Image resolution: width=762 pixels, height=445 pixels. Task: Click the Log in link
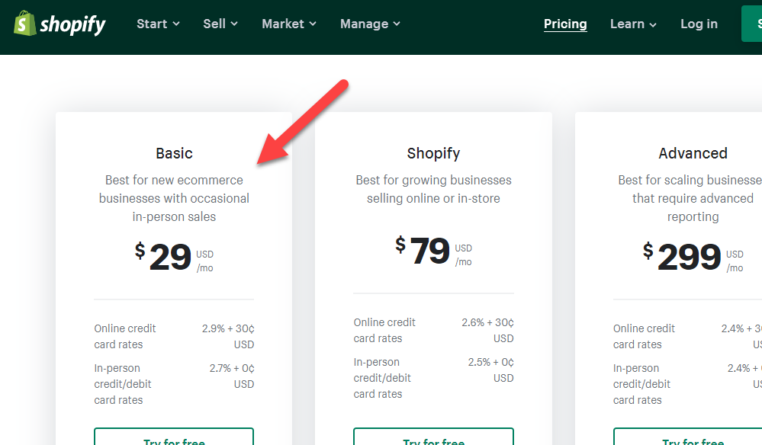pos(699,24)
